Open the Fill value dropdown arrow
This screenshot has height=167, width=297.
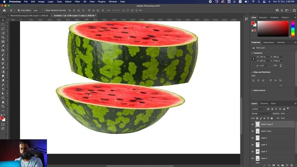click(x=287, y=118)
